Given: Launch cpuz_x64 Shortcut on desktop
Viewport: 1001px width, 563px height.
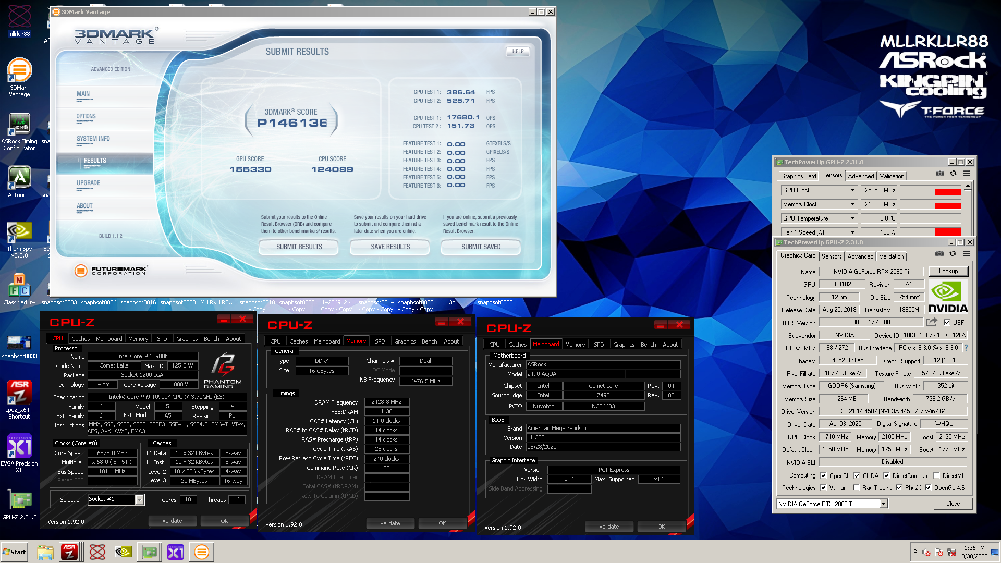Looking at the screenshot, I should pos(19,399).
